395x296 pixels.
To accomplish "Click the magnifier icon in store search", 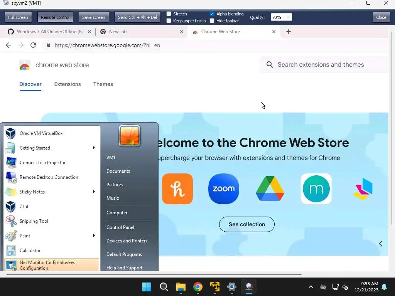I will pos(270,65).
